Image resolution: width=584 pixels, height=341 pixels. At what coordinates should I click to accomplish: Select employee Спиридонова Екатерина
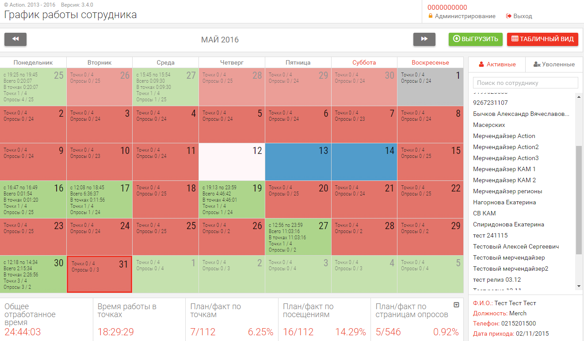pos(508,224)
